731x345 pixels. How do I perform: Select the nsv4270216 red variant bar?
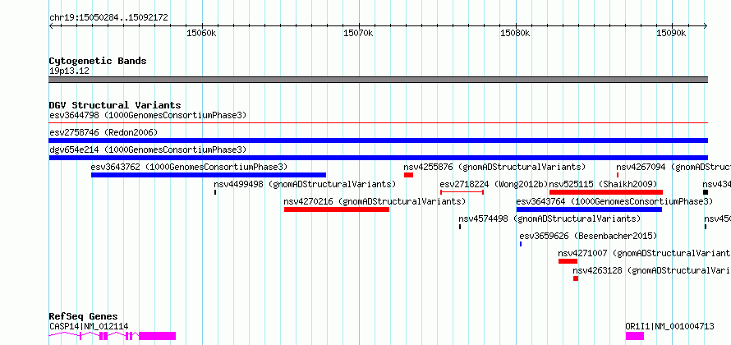click(337, 209)
